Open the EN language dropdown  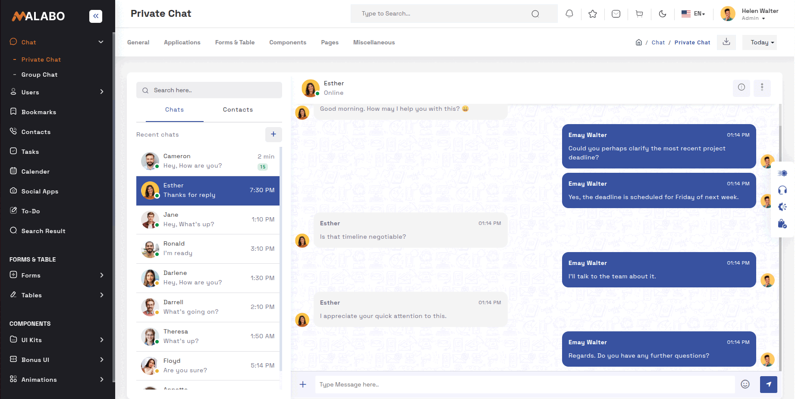point(693,14)
